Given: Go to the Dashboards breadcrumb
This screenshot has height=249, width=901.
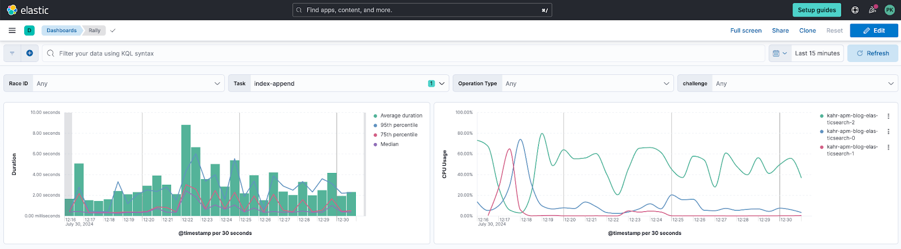Looking at the screenshot, I should click(x=61, y=30).
